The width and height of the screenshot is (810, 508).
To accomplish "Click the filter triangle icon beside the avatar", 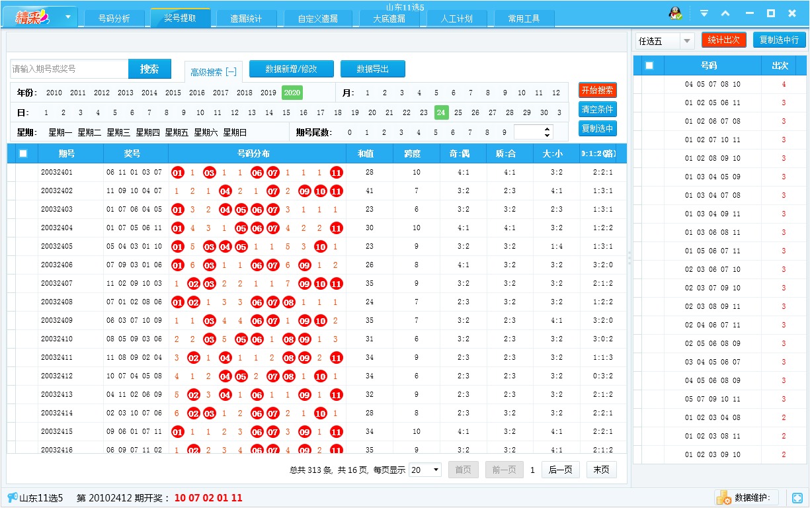I will click(704, 12).
